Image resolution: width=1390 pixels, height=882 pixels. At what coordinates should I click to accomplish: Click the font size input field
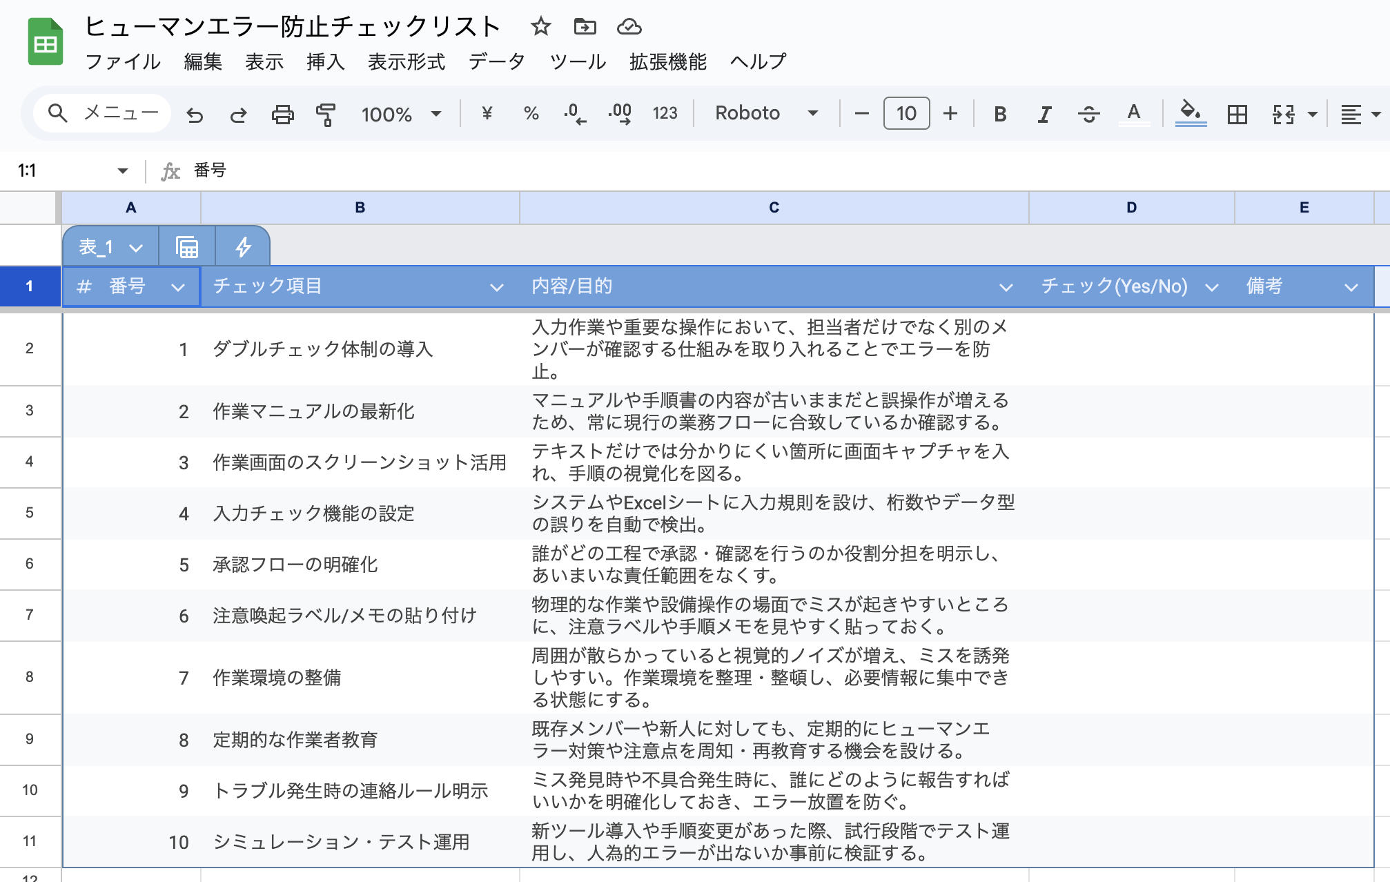[x=906, y=113]
